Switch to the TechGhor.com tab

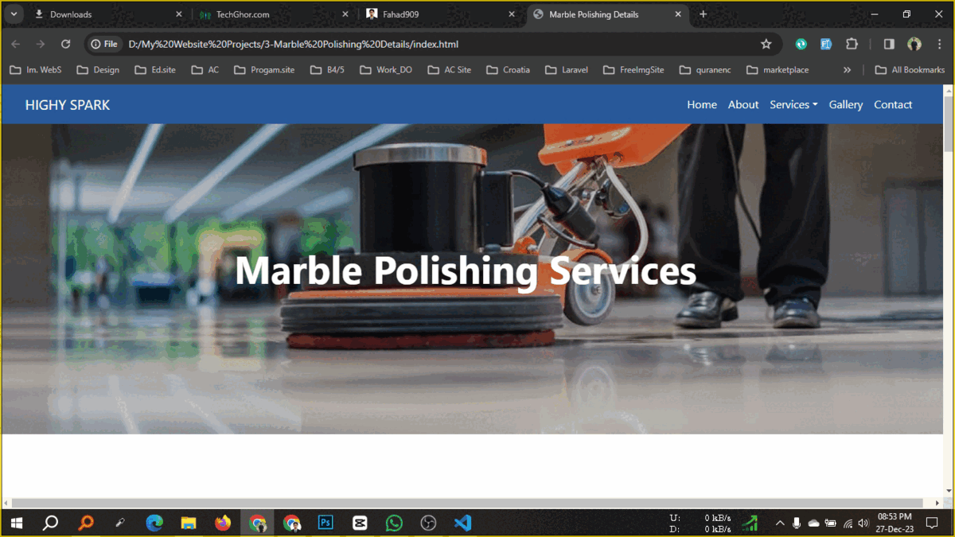[273, 14]
